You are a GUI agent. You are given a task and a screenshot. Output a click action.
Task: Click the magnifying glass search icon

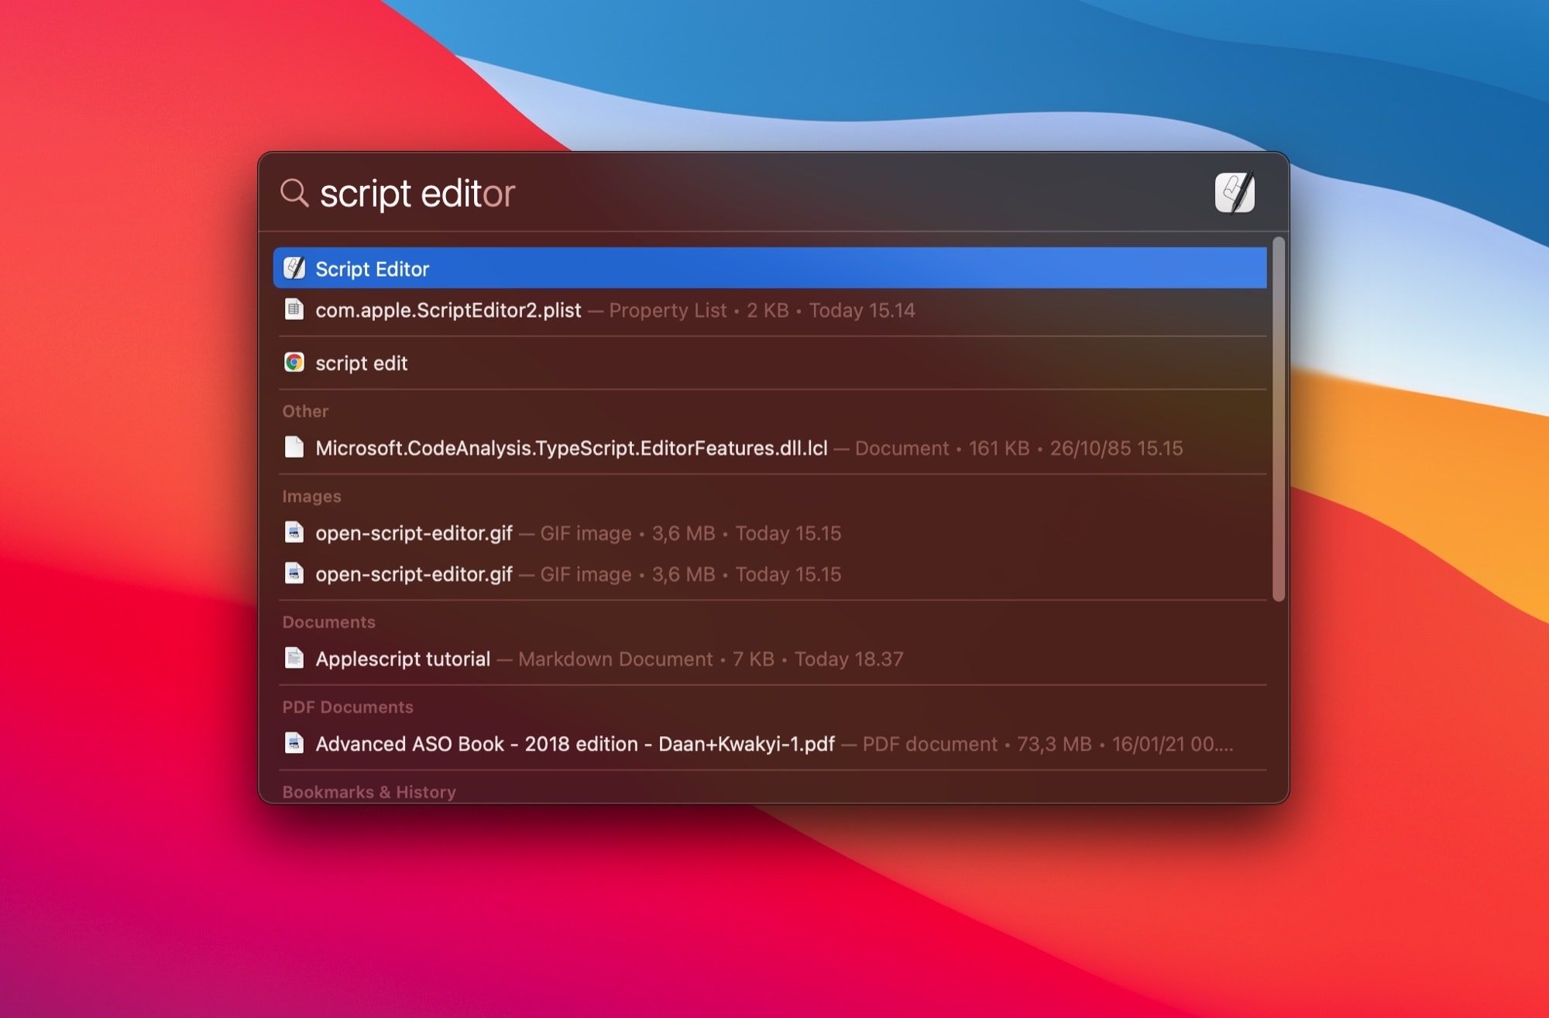point(296,194)
